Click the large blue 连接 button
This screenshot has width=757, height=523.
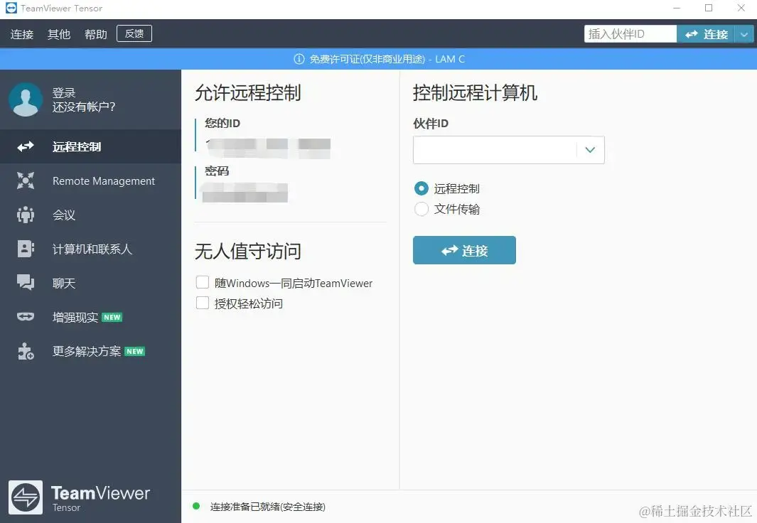[x=464, y=250]
